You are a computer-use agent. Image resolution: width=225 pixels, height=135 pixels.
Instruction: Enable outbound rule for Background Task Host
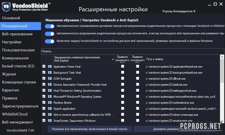pos(138,72)
